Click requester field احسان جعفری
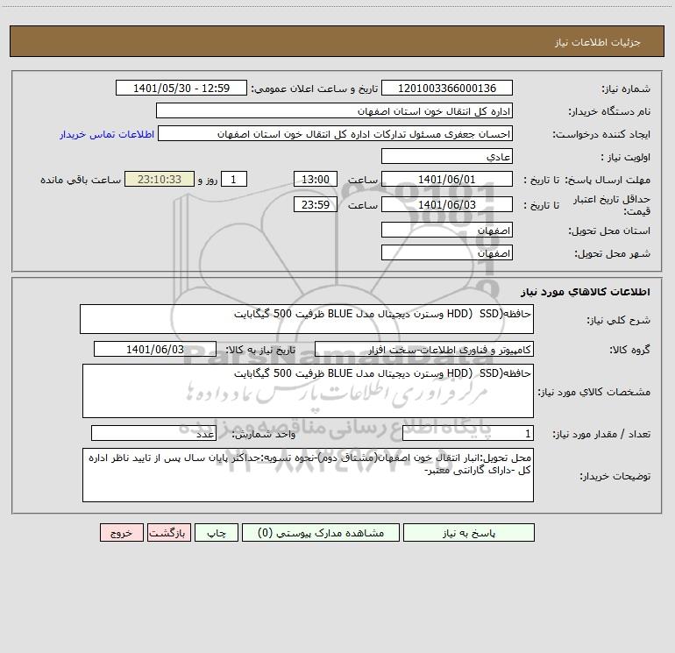675x653 pixels. click(336, 133)
